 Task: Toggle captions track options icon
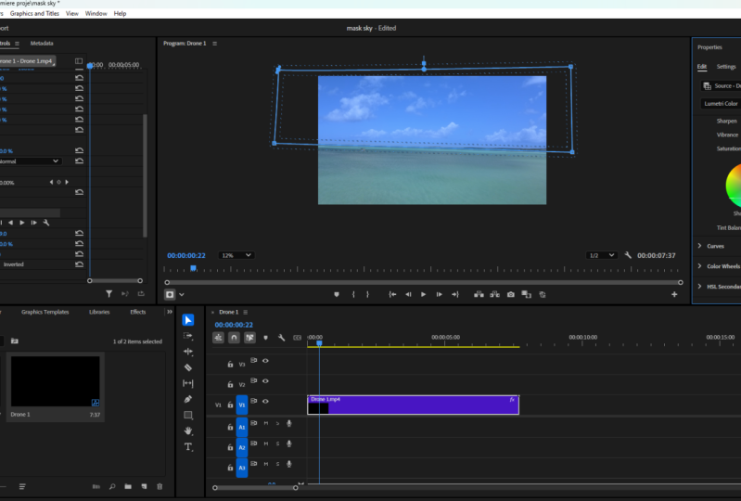(297, 338)
